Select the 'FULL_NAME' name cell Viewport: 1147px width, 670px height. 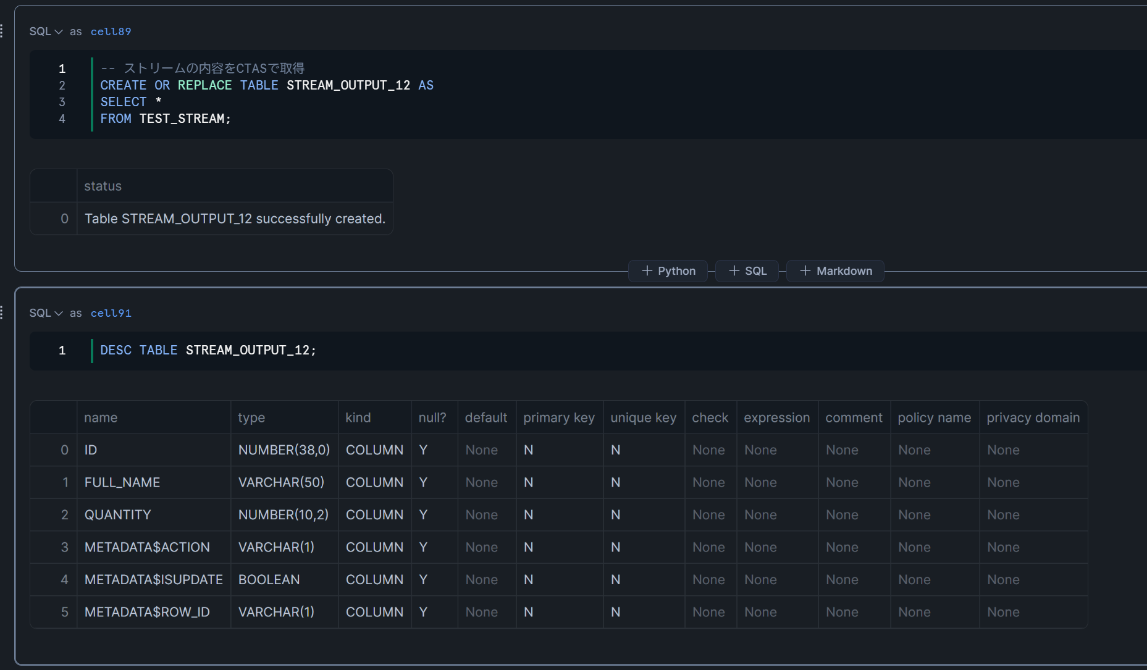154,482
